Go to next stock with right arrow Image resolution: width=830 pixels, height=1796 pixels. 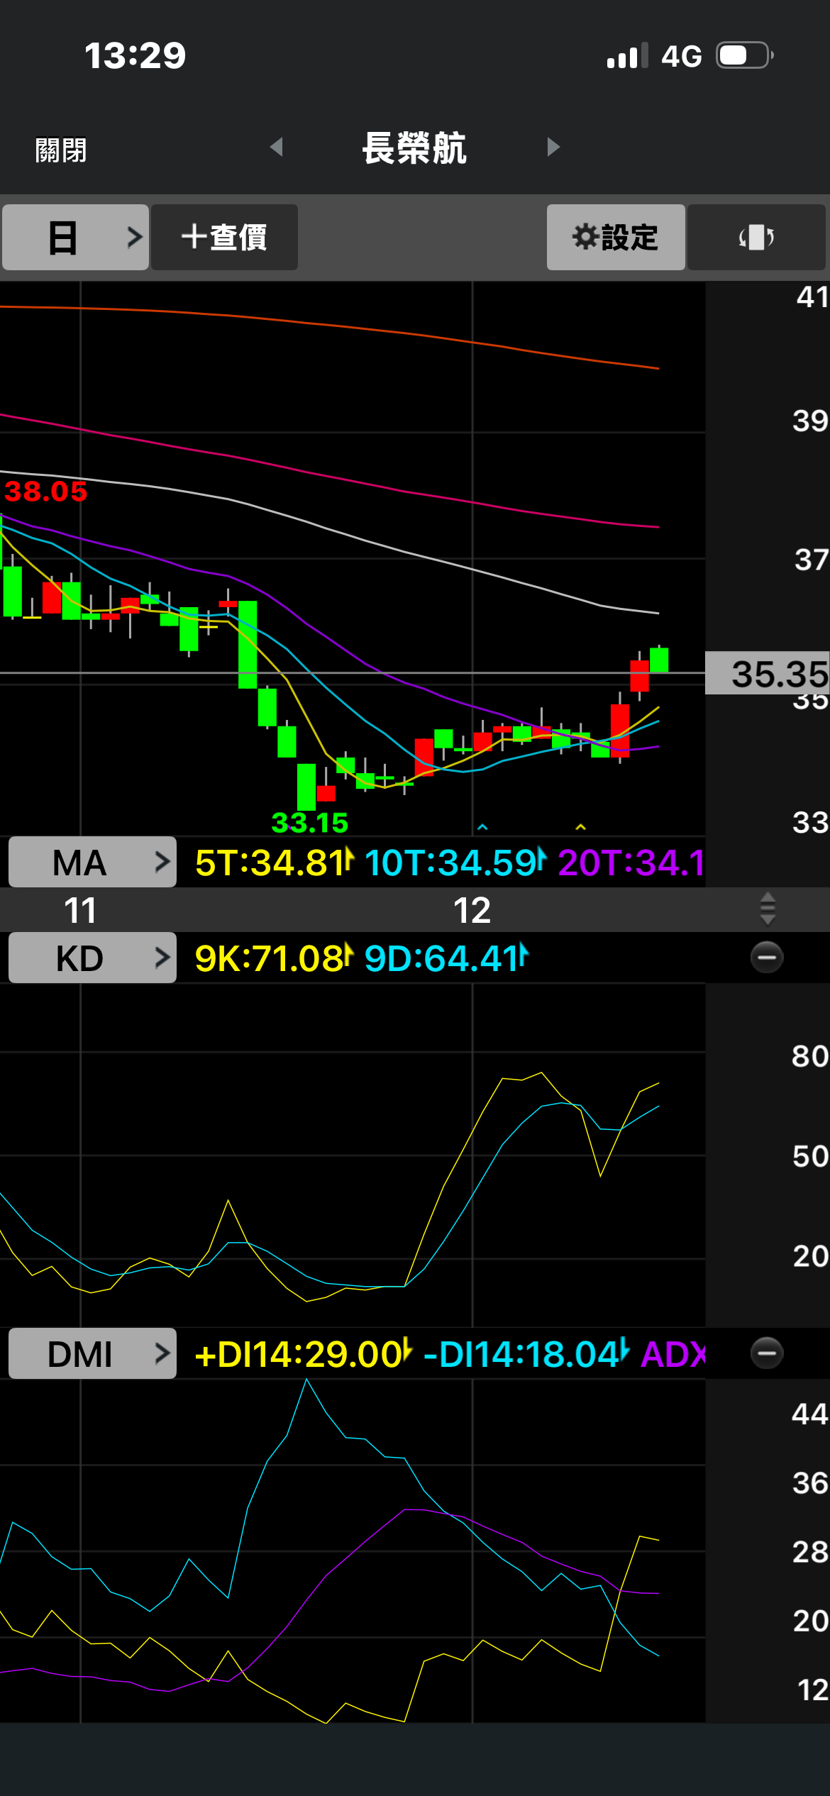click(x=553, y=147)
